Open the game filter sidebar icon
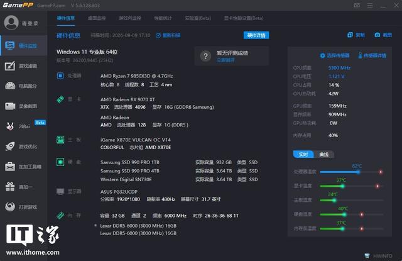The height and width of the screenshot is (261, 402). tap(10, 66)
